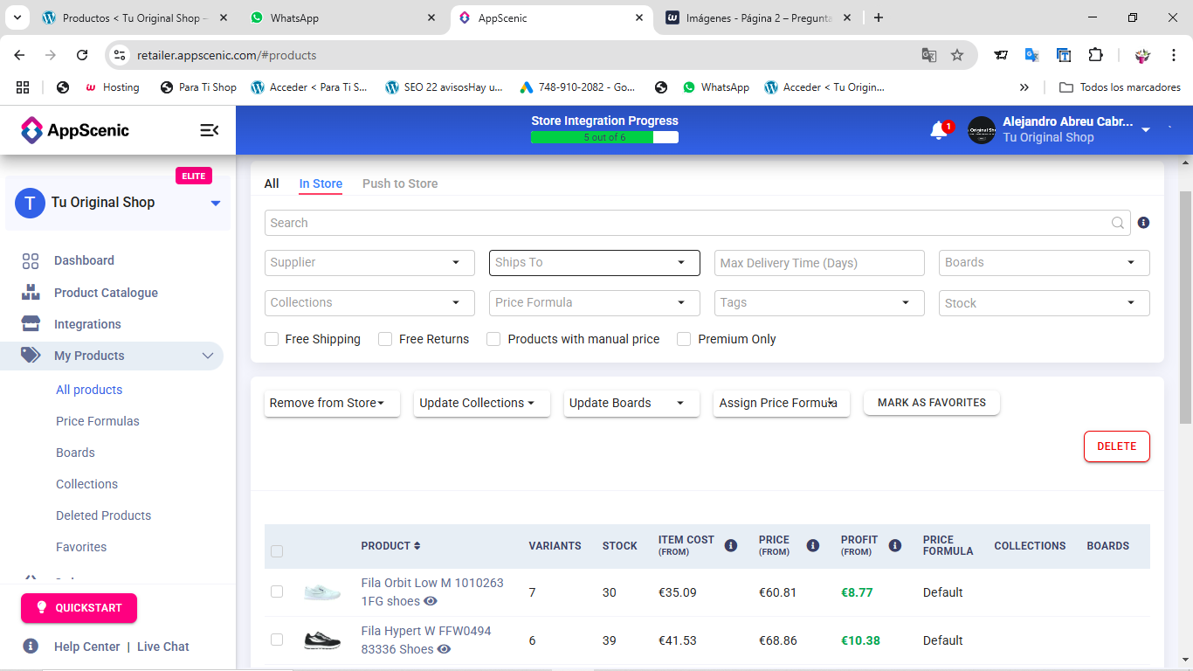Enable the Free Returns checkbox

385,339
